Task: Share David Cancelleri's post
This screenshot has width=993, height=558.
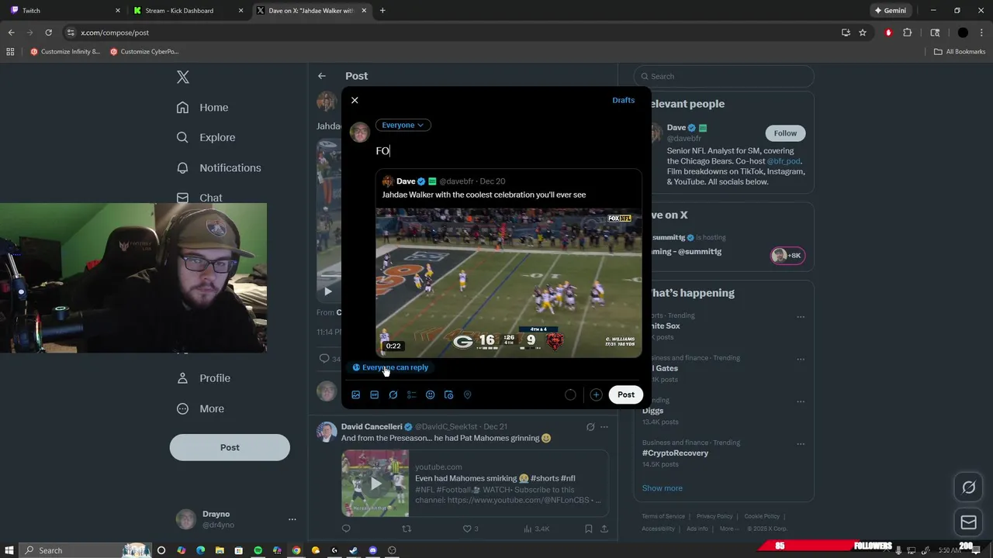Action: (604, 529)
